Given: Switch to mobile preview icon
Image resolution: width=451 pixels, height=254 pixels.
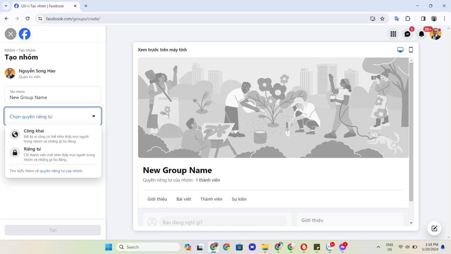Looking at the screenshot, I should (x=411, y=50).
